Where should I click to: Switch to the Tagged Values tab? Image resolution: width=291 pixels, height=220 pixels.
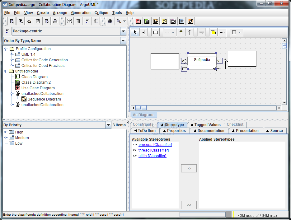[205, 125]
